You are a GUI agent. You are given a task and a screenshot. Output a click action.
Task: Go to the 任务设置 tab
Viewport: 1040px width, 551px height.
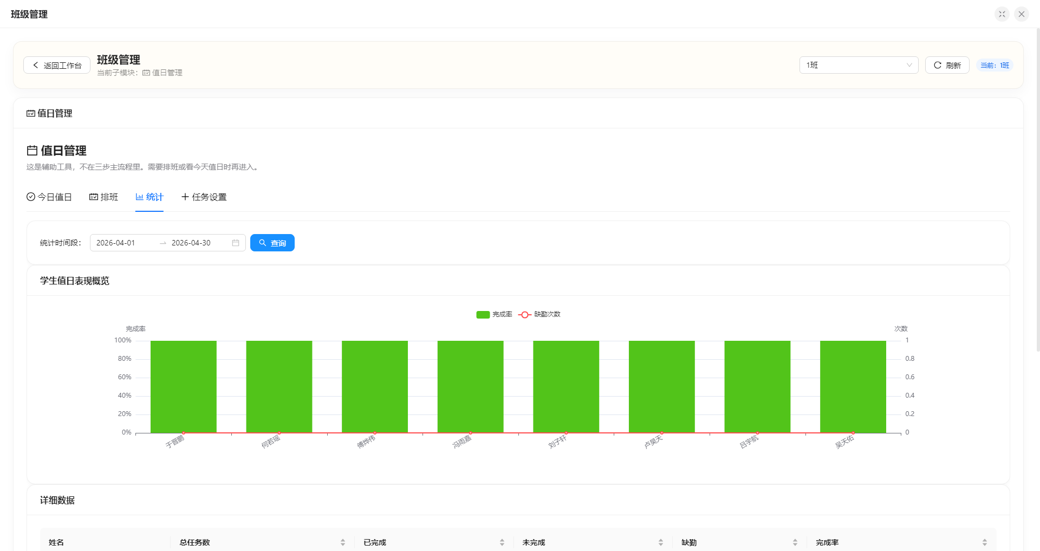click(x=204, y=197)
